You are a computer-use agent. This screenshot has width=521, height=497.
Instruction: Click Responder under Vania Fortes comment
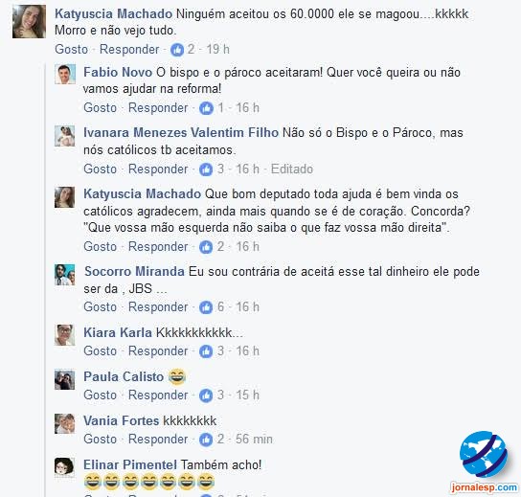pyautogui.click(x=158, y=440)
